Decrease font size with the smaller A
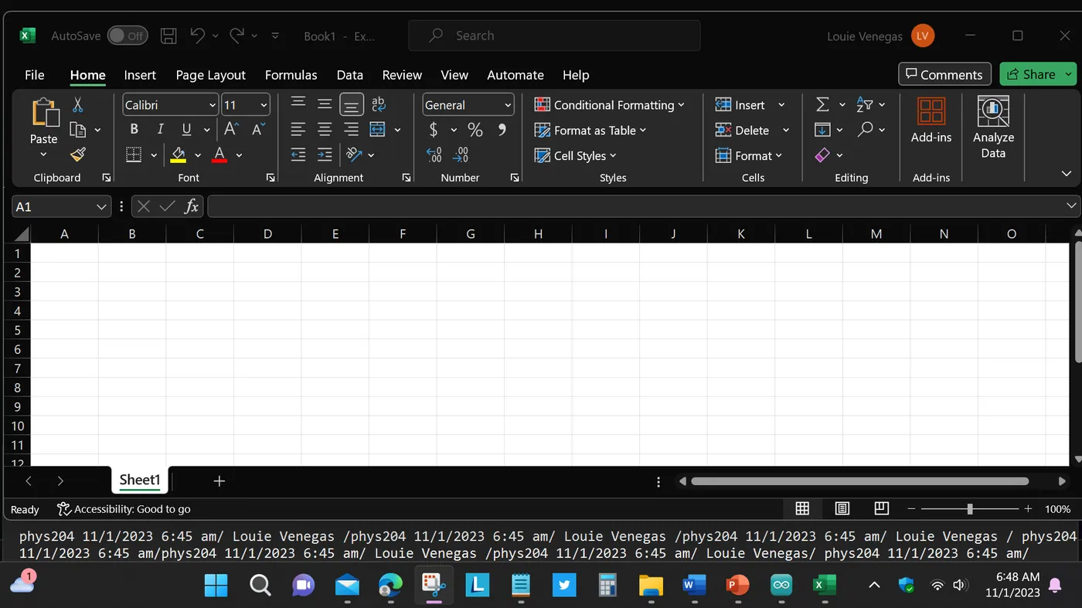 (258, 130)
